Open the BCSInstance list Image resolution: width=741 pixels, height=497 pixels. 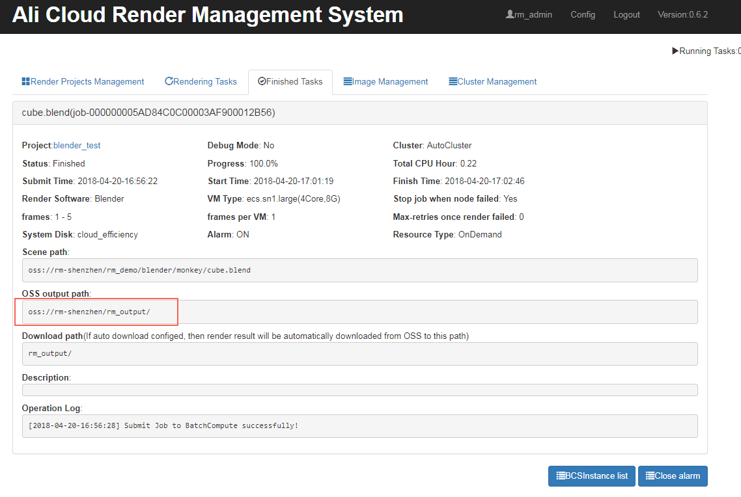592,476
